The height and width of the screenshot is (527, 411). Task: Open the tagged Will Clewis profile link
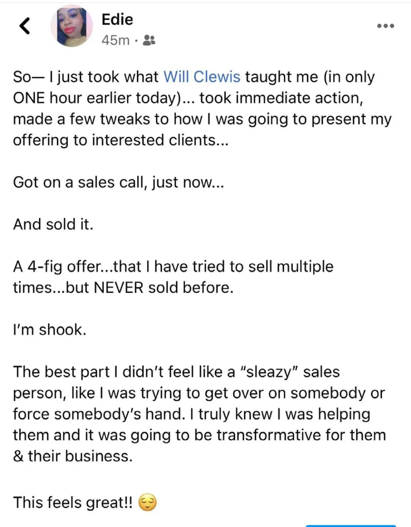pyautogui.click(x=202, y=77)
